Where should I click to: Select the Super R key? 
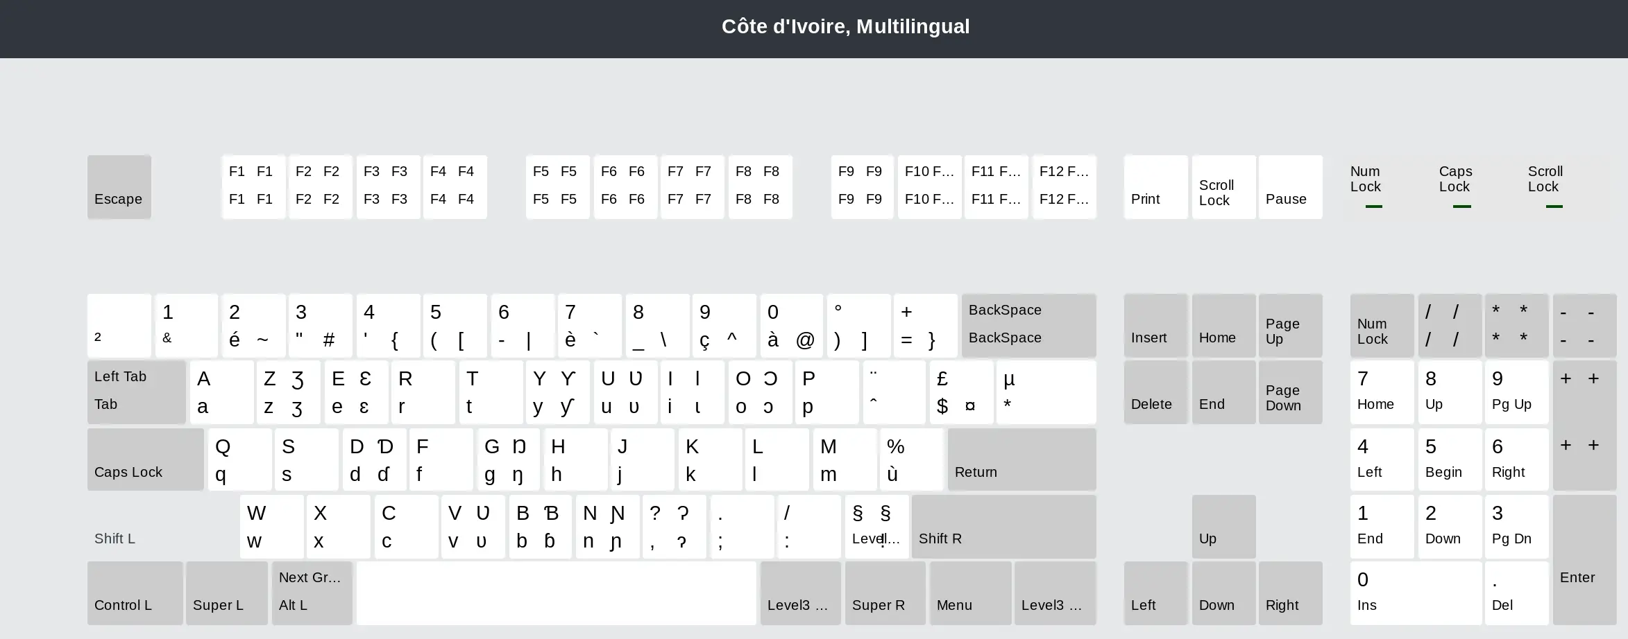(x=885, y=593)
